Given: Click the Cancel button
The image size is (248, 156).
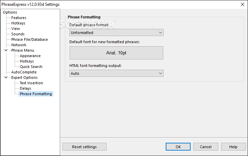Looking at the screenshot, I should coord(206,147).
